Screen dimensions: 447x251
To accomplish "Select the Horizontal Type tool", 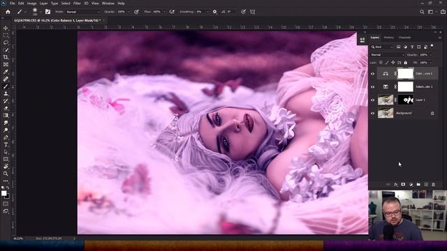I will [x=6, y=144].
